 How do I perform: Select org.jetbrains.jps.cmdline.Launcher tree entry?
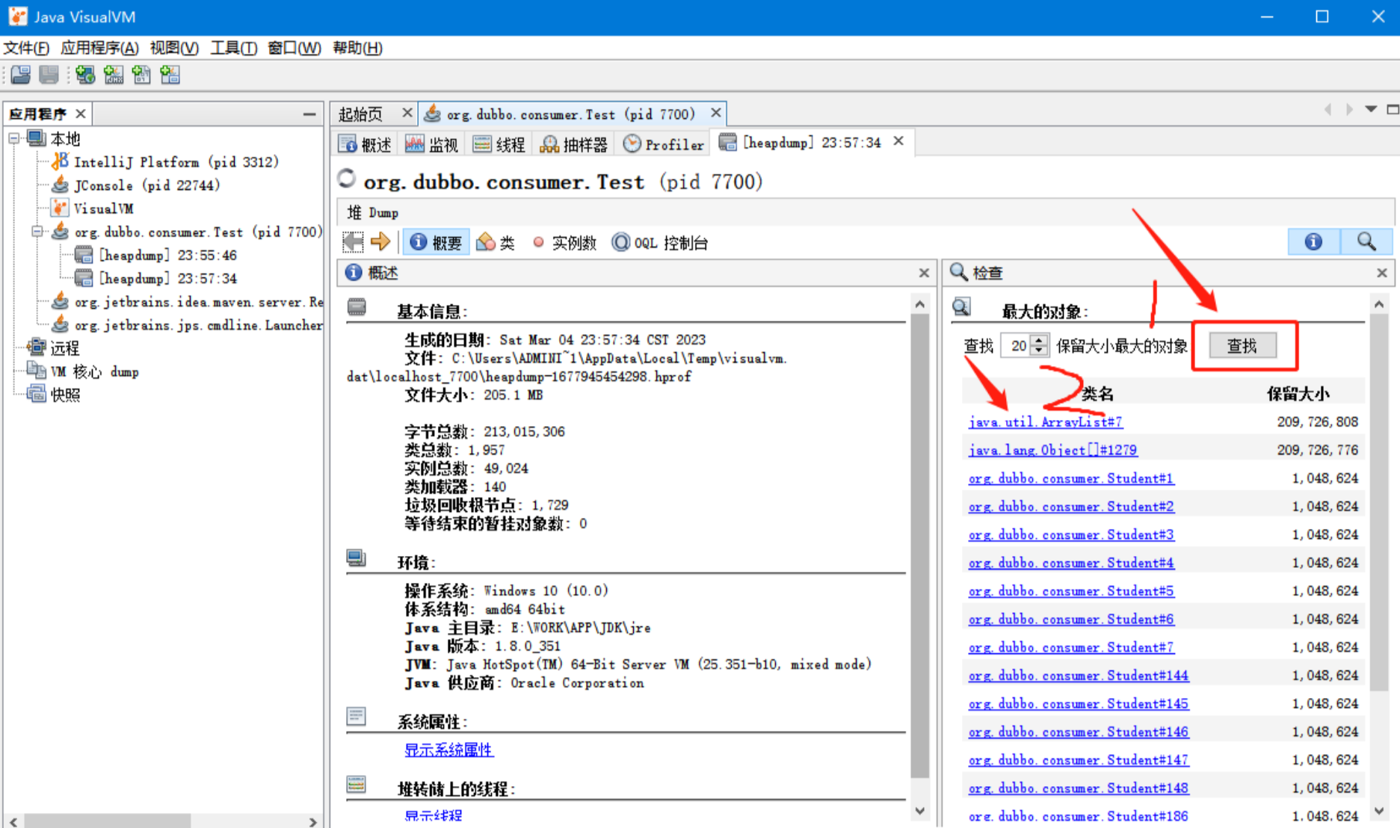[x=187, y=325]
